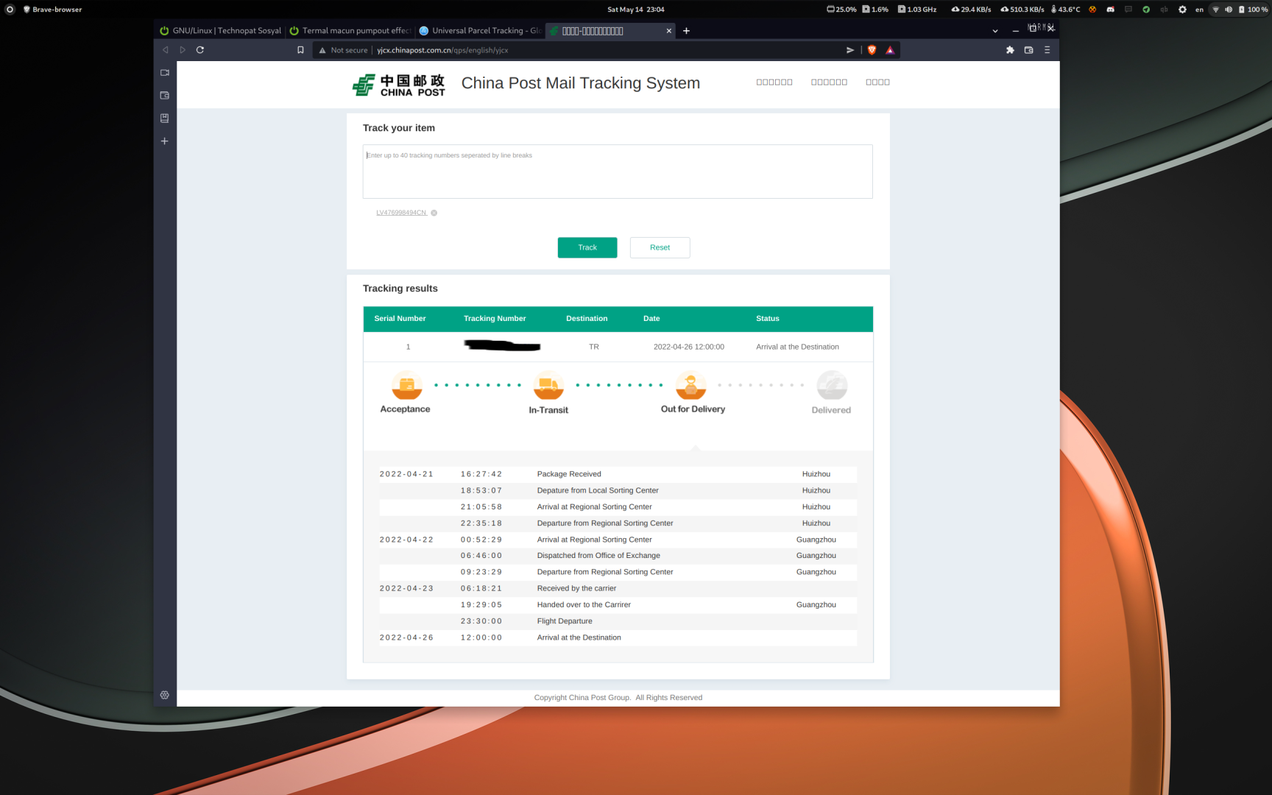Viewport: 1272px width, 795px height.
Task: Open the Discord tray icon
Action: click(1111, 10)
